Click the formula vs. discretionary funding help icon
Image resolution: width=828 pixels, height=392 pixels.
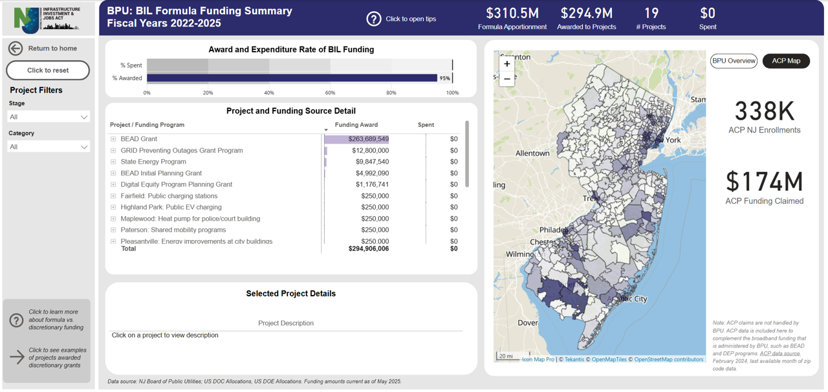pos(16,320)
